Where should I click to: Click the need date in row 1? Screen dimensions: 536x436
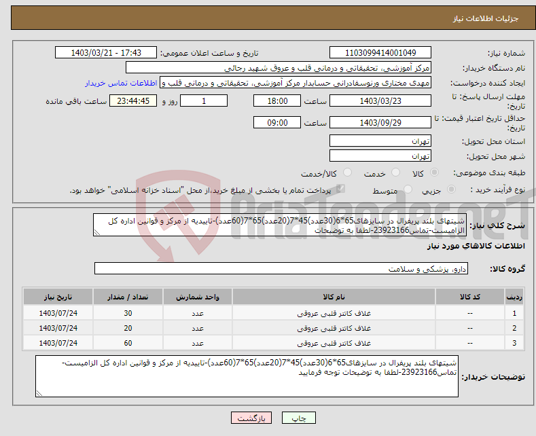pyautogui.click(x=58, y=313)
